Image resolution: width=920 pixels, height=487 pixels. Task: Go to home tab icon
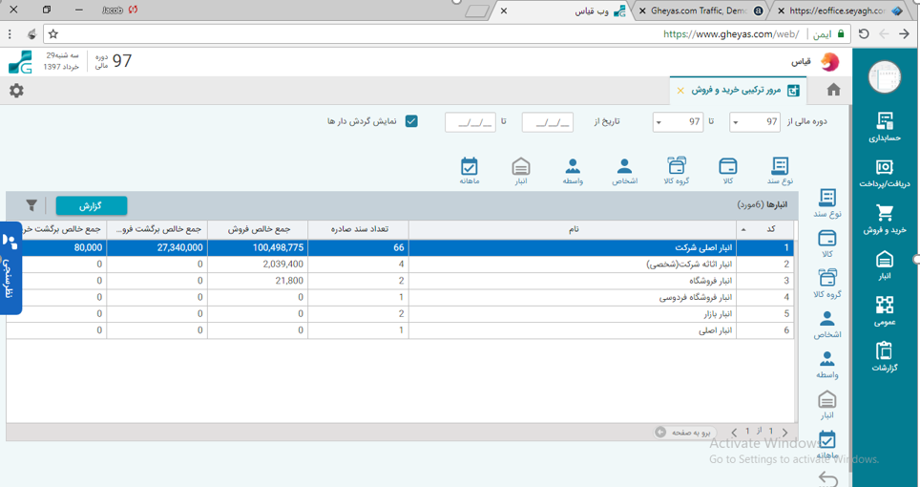tap(833, 90)
